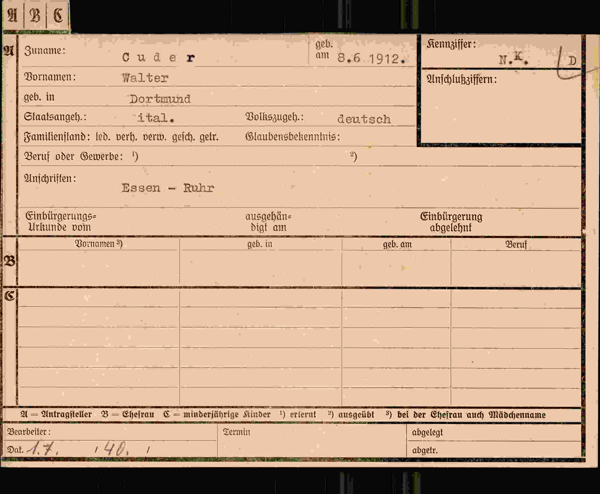Click the surname 'Cuder'
This screenshot has width=600, height=494.
(x=158, y=57)
